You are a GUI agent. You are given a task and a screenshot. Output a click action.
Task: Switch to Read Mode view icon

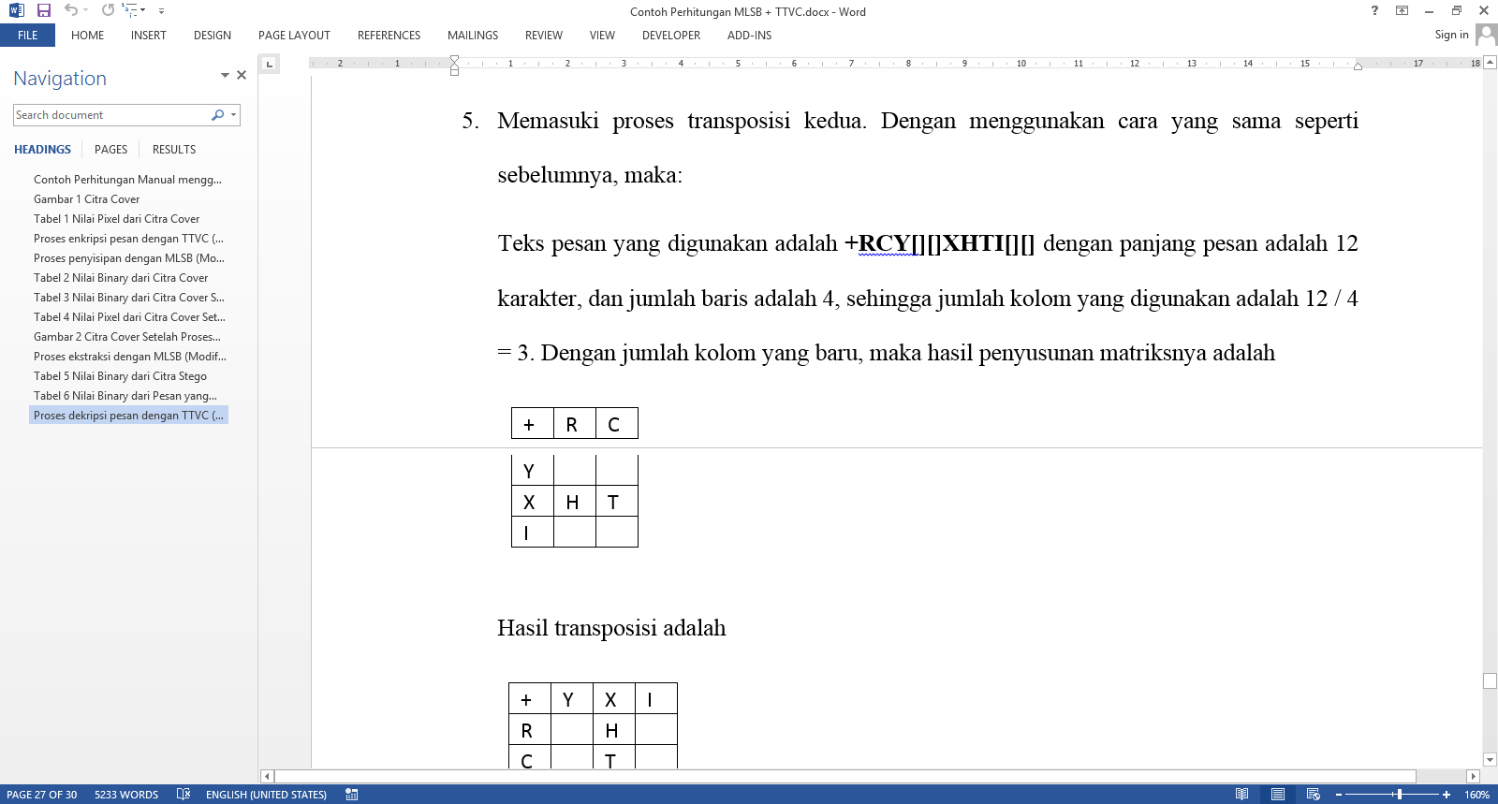tap(1241, 794)
